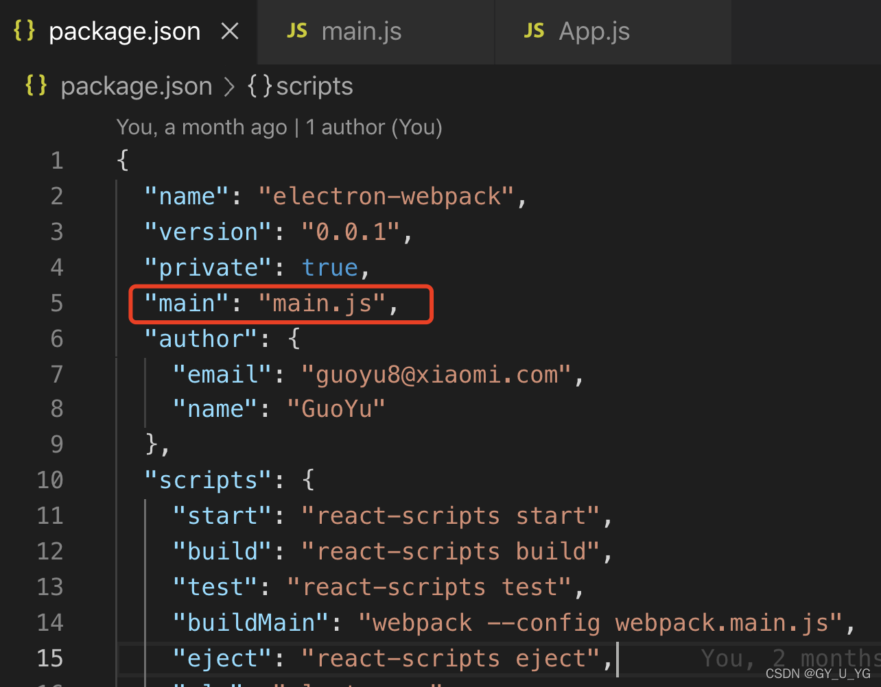Close the package.json tab
881x687 pixels.
230,32
